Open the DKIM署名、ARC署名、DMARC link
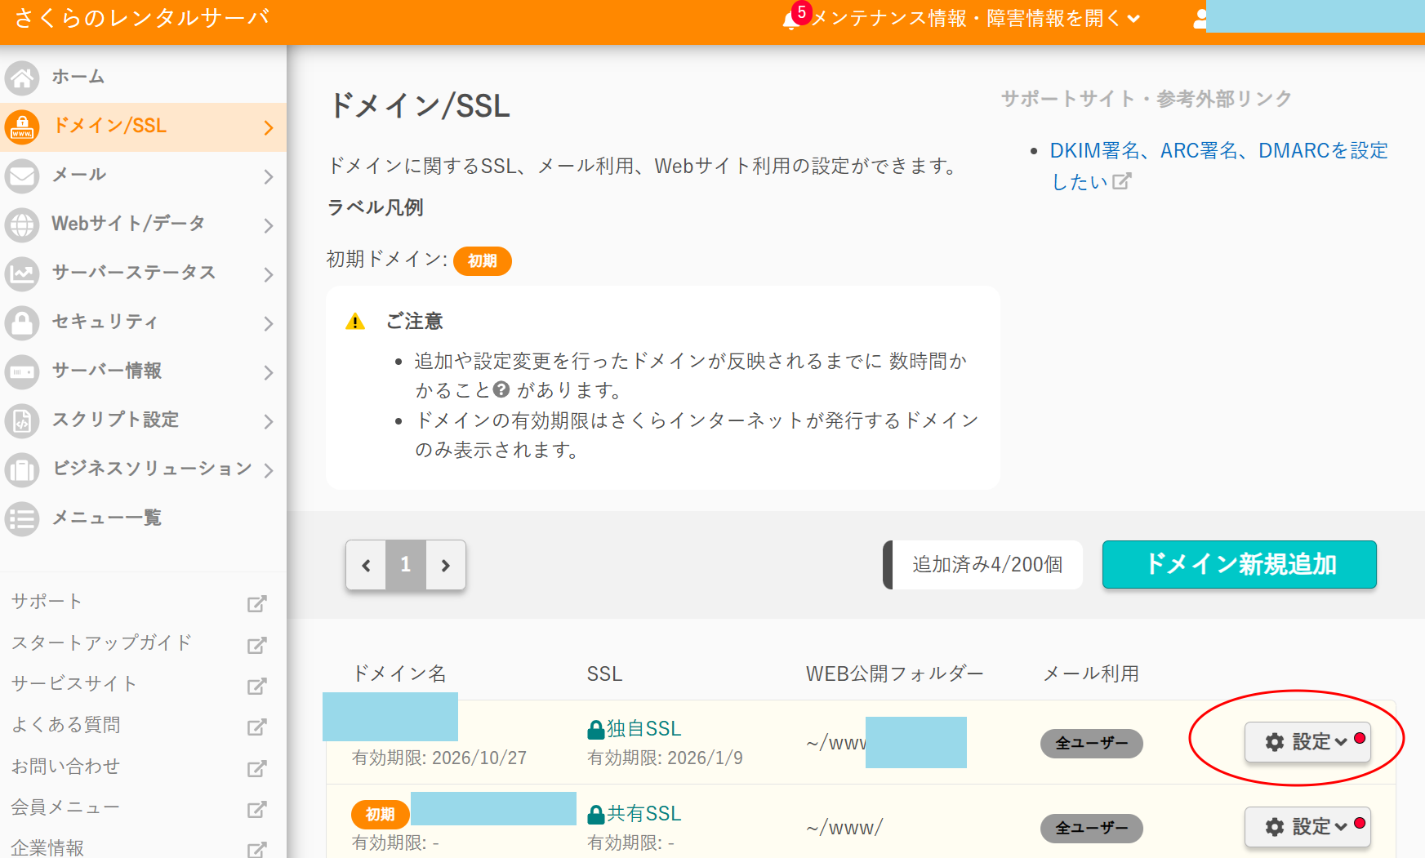1425x858 pixels. (1218, 151)
